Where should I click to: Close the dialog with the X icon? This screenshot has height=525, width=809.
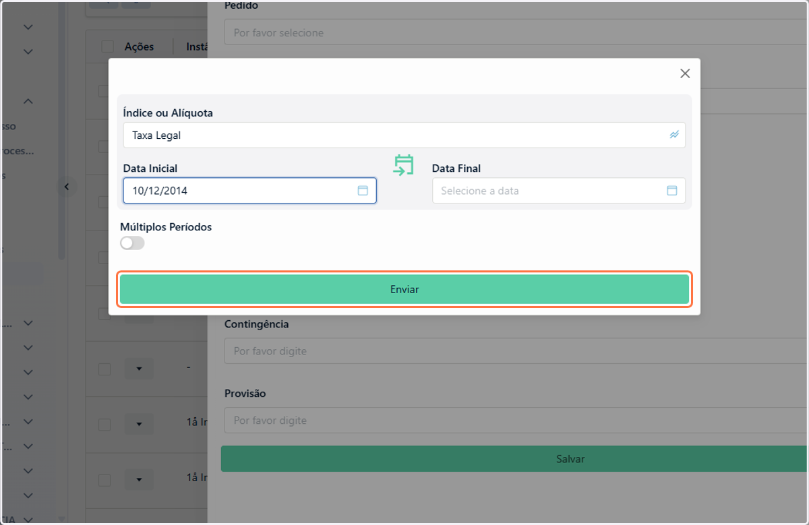coord(685,73)
